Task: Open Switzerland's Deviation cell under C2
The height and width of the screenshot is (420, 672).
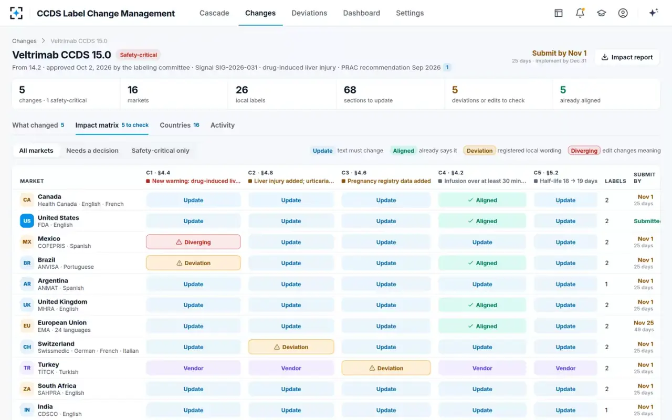Action: pyautogui.click(x=291, y=347)
